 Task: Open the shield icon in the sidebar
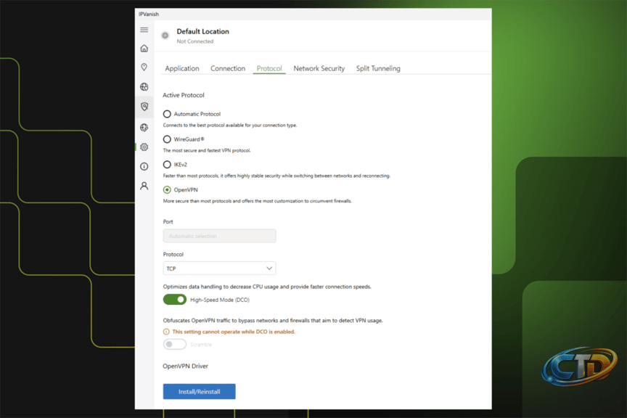(144, 107)
